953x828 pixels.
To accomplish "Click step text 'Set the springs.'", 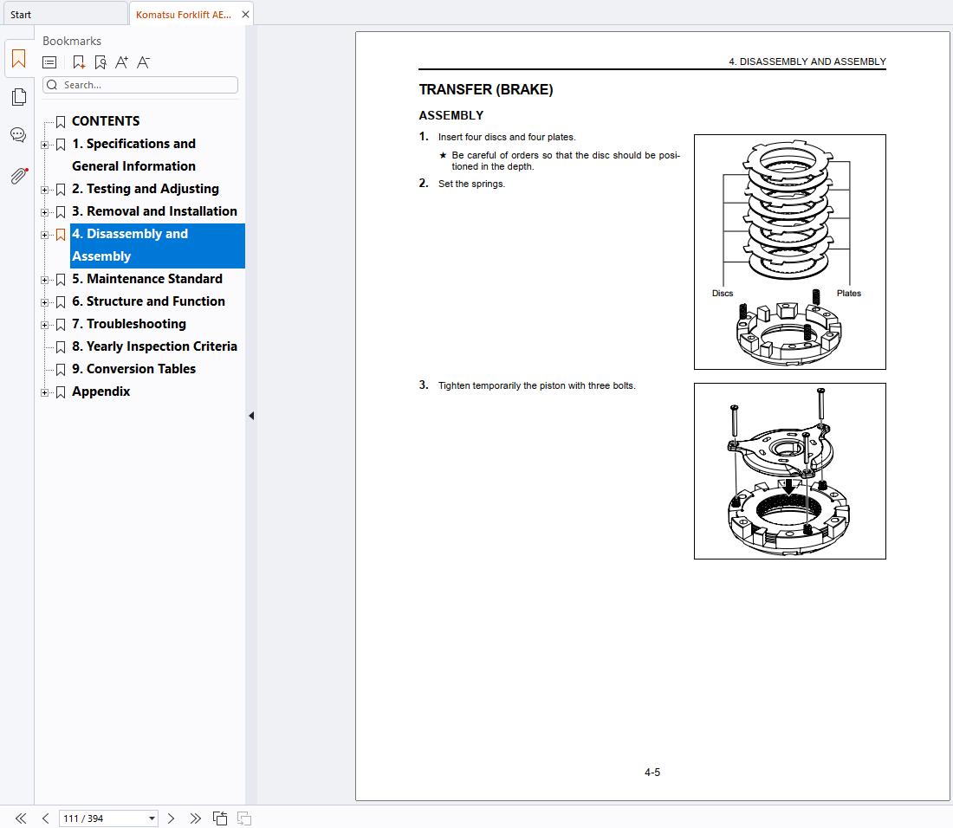I will pyautogui.click(x=471, y=184).
